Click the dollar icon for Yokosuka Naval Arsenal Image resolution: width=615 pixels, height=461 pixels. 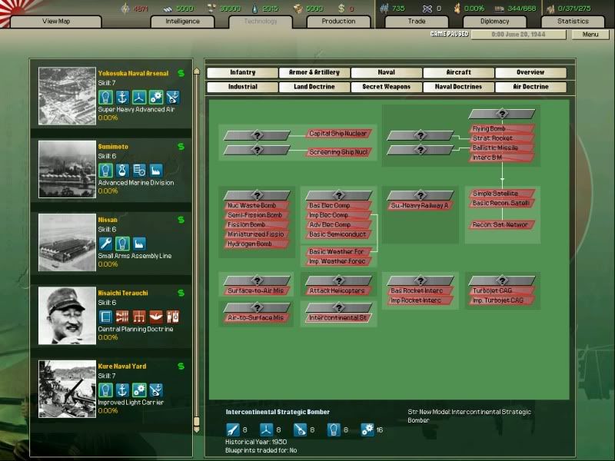point(181,74)
